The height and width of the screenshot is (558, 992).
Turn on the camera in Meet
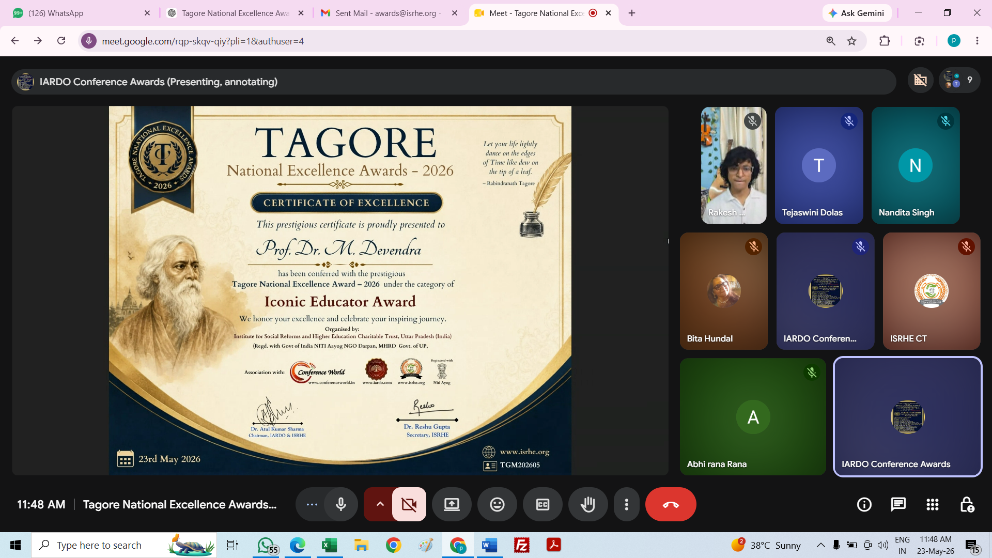coord(409,504)
